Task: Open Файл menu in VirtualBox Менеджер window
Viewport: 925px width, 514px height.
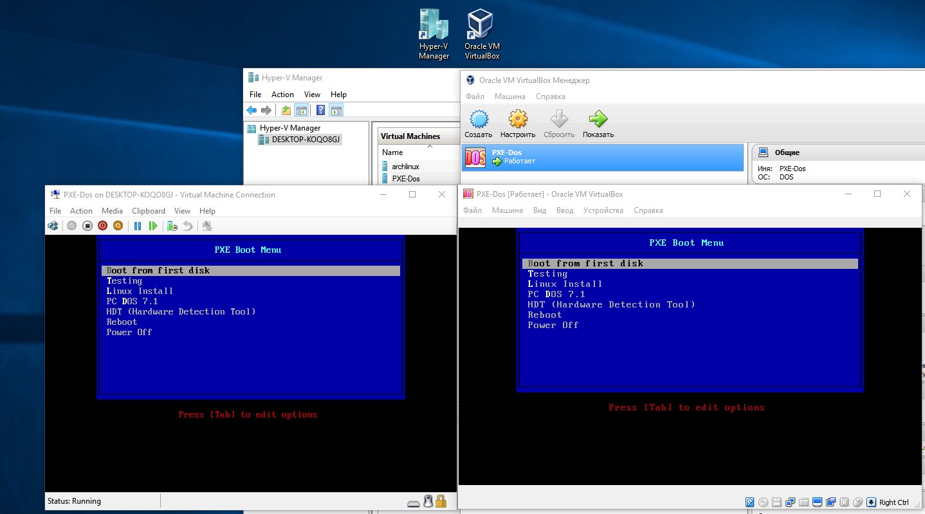Action: point(475,96)
